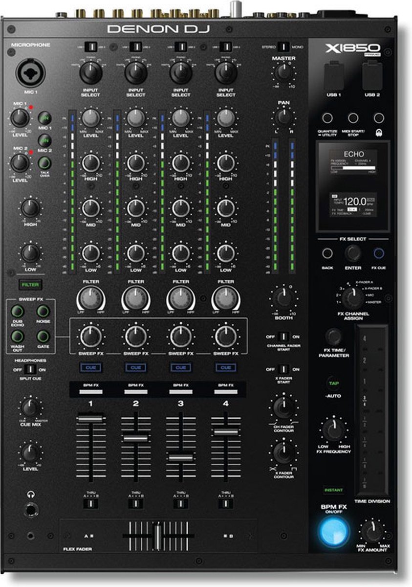
Task: Flip the headphones Split Cue switch
Action: (30, 369)
